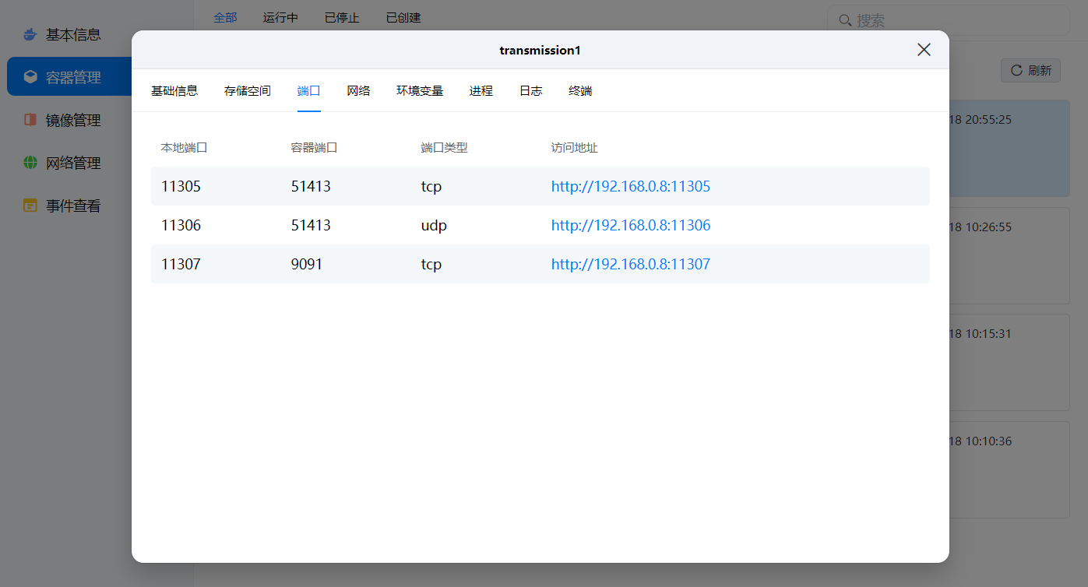View the 日志 tab
Screen dimensions: 1088x587
click(531, 91)
